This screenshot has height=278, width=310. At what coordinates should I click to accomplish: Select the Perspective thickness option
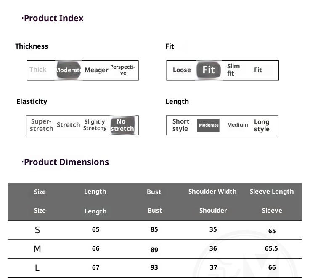coord(123,70)
